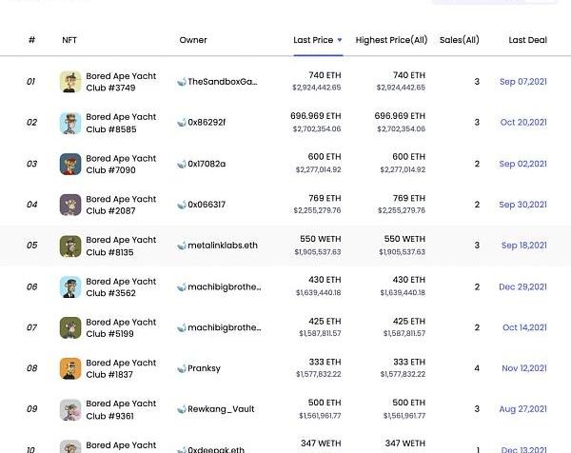Open Sep 07,2021 last deal link

point(523,82)
